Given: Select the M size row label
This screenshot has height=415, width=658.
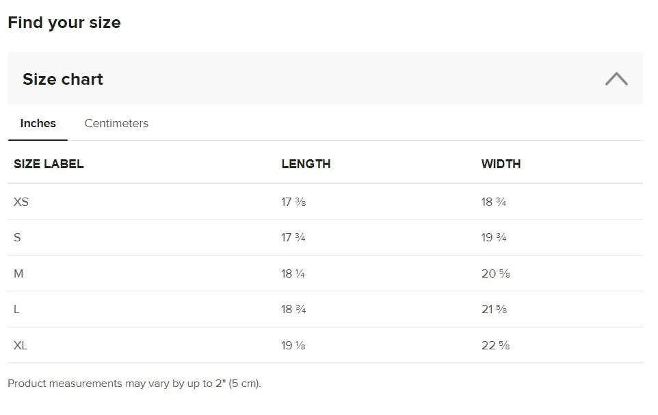Looking at the screenshot, I should tap(18, 273).
